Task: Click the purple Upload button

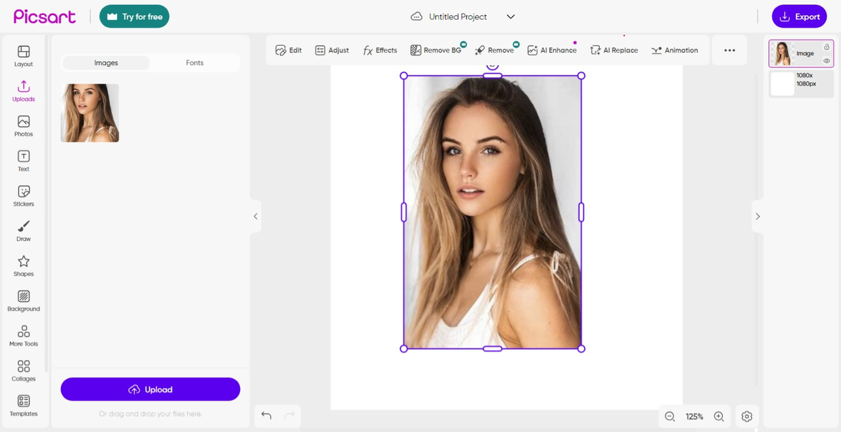Action: (150, 389)
